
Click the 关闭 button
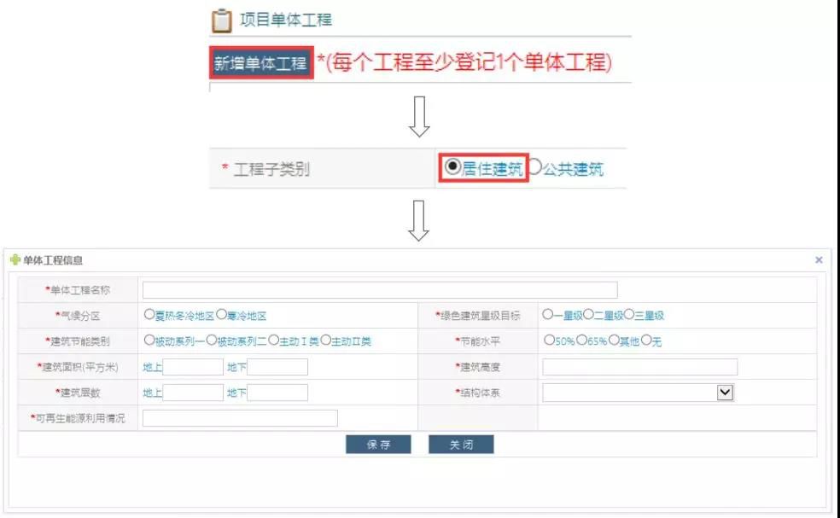(461, 445)
